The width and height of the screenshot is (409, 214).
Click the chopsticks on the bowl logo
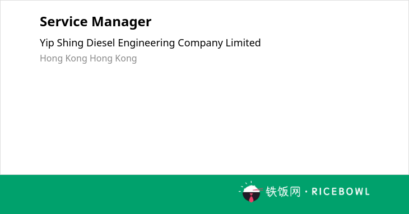coord(258,190)
